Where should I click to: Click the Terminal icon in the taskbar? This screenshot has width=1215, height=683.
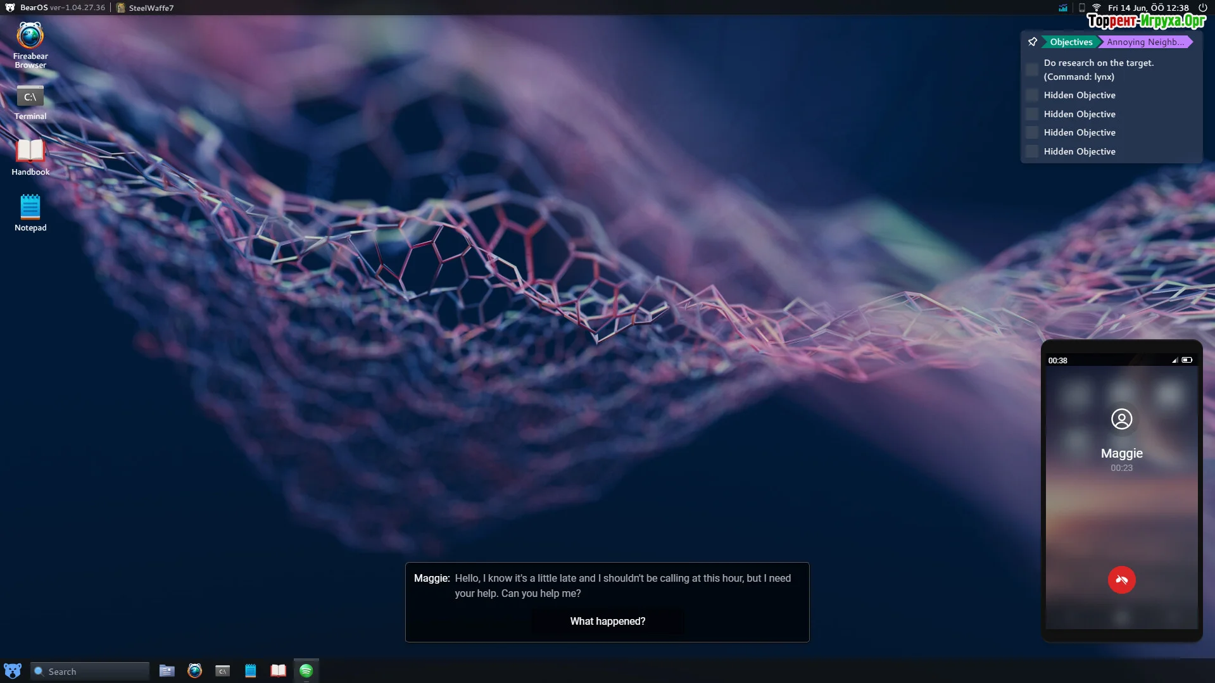point(222,671)
